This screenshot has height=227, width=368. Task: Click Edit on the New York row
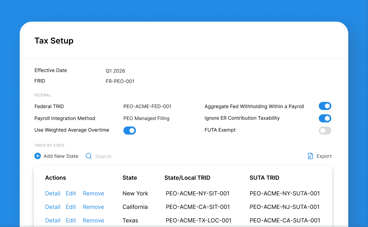point(71,193)
